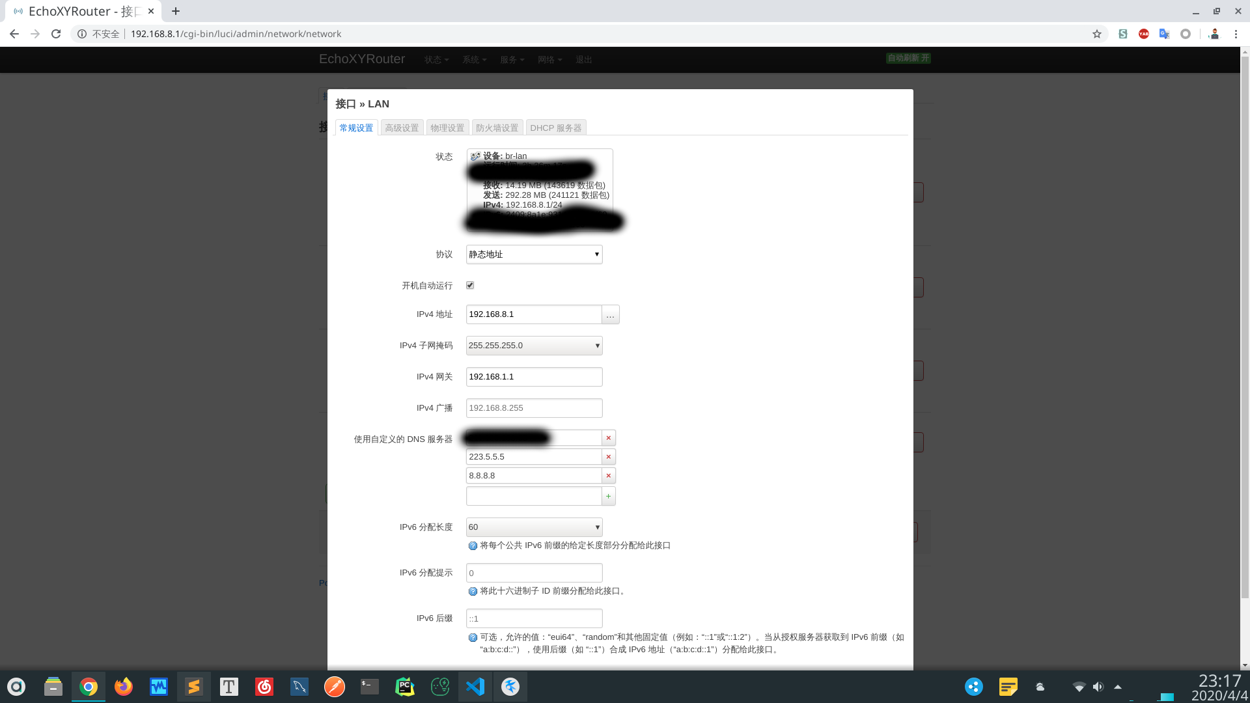Bookmark this page with the star icon
Viewport: 1250px width, 703px height.
click(x=1097, y=34)
